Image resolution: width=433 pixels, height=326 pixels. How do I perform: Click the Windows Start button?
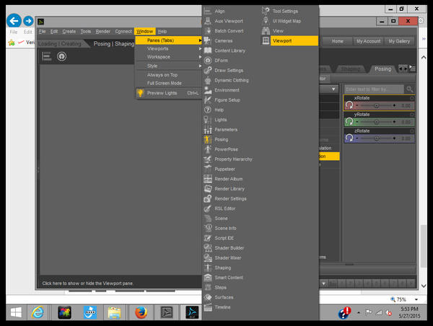(x=16, y=313)
